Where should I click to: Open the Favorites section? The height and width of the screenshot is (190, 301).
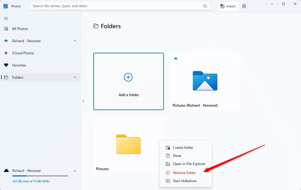[41, 65]
